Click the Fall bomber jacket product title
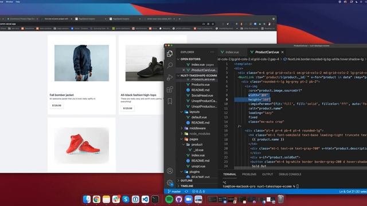367x206 pixels. point(61,95)
